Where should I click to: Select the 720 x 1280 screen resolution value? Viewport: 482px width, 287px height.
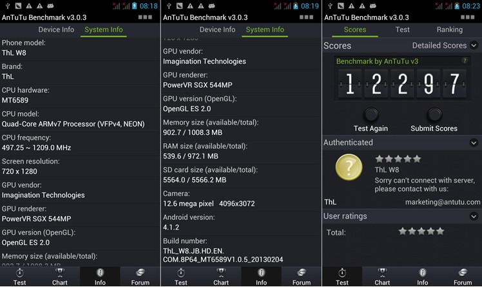point(19,172)
